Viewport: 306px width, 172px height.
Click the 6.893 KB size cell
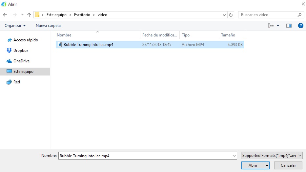(235, 45)
